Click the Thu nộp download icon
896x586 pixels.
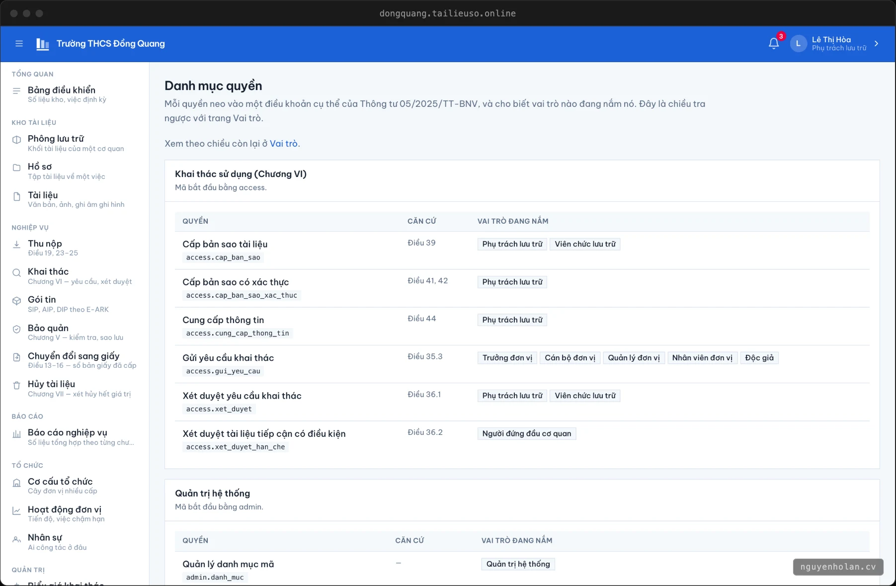(x=17, y=244)
